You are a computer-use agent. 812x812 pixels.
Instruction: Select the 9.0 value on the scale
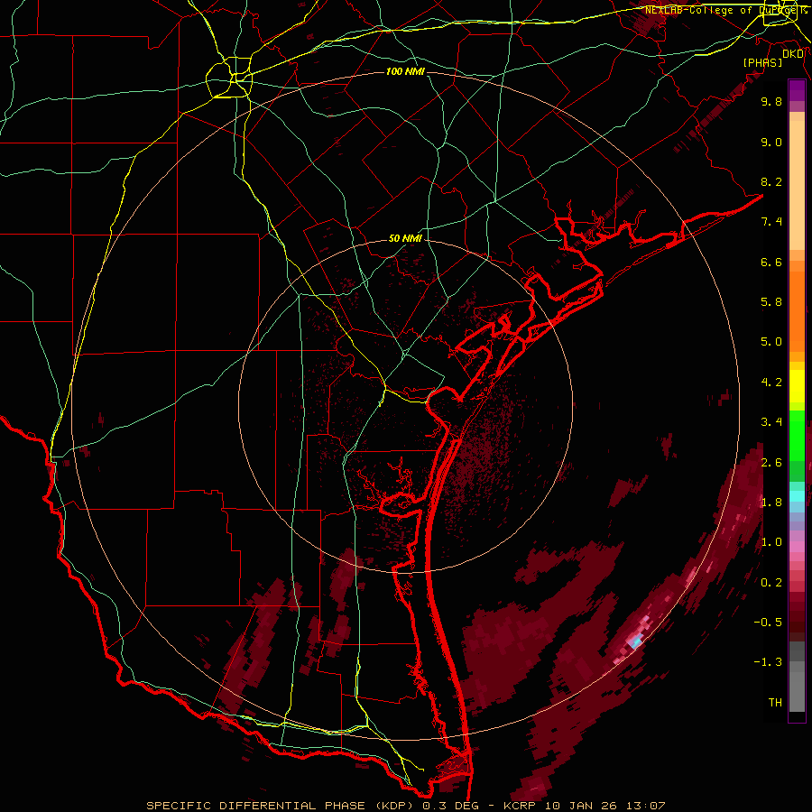[771, 142]
